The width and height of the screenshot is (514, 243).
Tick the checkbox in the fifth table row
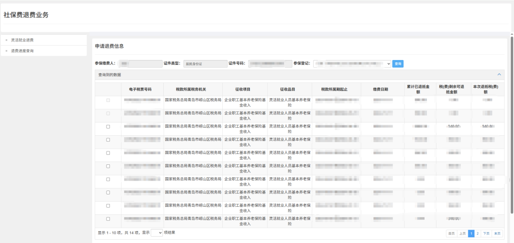[108, 153]
